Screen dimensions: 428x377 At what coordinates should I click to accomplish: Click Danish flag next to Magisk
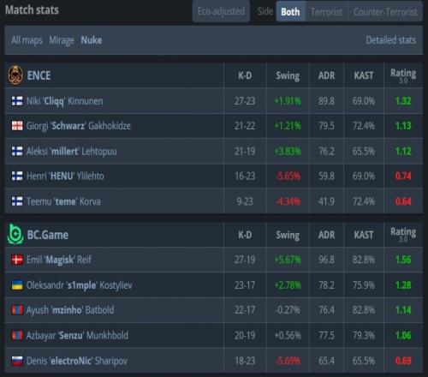[x=17, y=260]
